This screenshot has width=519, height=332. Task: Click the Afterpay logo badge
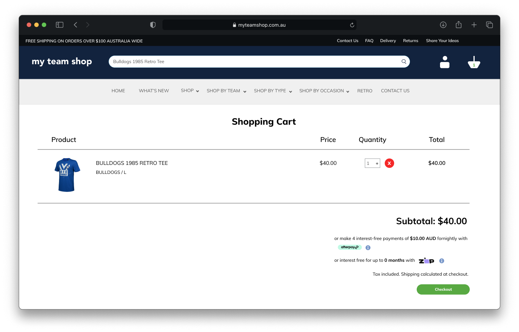(x=350, y=247)
